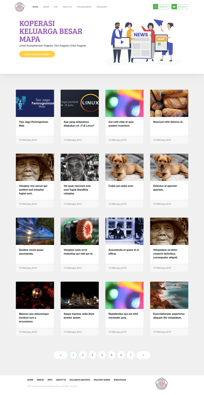Viewport: 204px width, 395px height.
Task: Click the footer cooperative logo
Action: 161,384
